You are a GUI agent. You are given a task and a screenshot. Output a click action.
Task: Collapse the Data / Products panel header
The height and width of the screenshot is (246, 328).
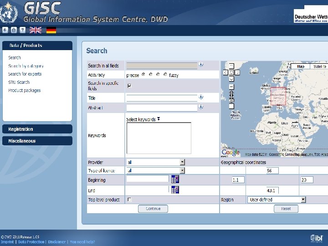click(37, 46)
